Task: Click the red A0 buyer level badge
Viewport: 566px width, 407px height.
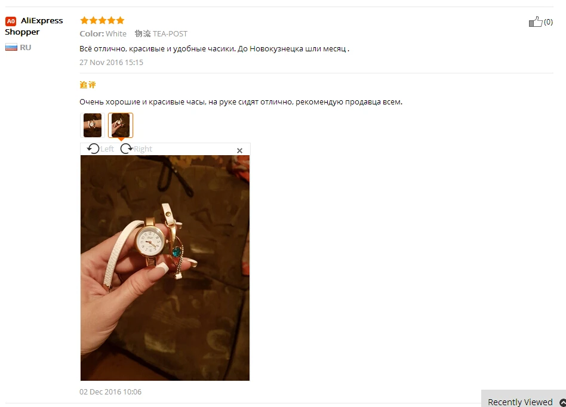Action: point(11,21)
